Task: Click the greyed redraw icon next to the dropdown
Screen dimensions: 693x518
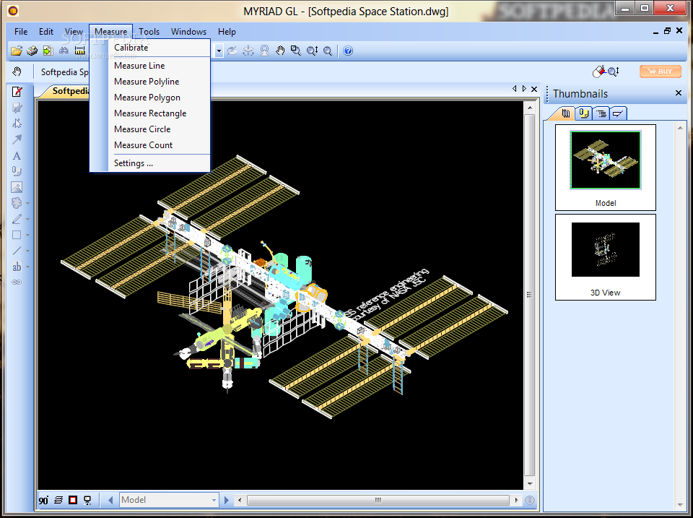Action: (232, 51)
